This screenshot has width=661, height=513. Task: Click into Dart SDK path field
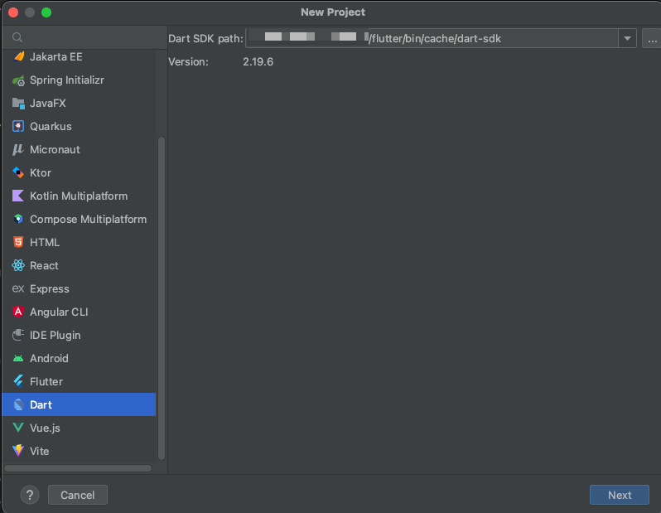click(432, 38)
